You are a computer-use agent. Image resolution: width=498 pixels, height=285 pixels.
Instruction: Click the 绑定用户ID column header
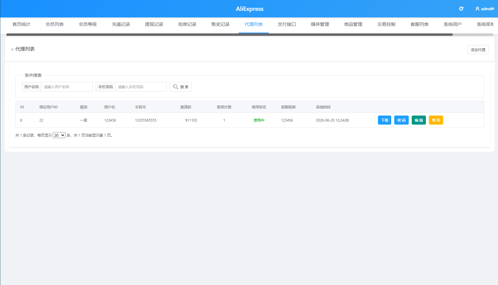click(48, 107)
